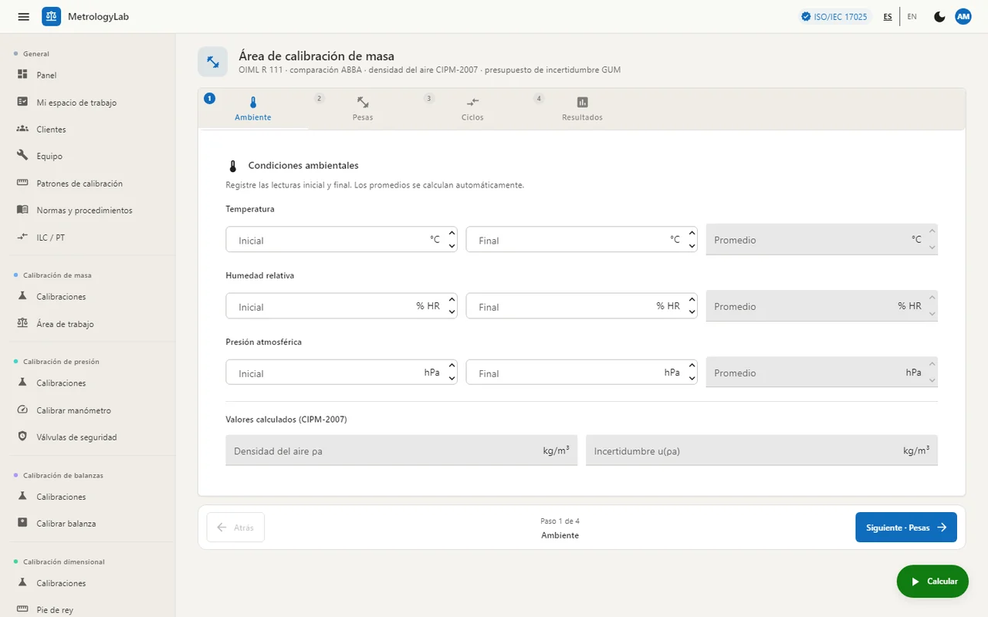Open the Equipo section
This screenshot has width=988, height=617.
(x=87, y=156)
